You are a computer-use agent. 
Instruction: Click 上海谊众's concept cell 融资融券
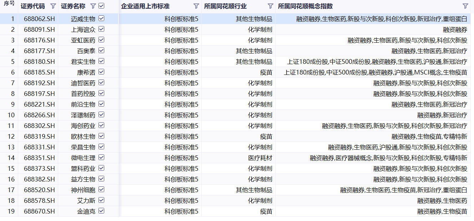click(x=455, y=30)
